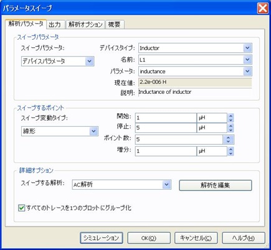Click the シミュレーション button

102,238
